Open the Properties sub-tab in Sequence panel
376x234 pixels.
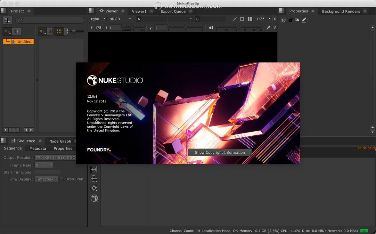pos(63,149)
